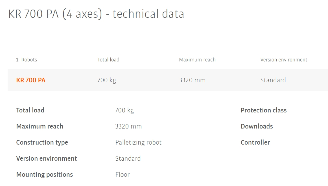Click the 'Controller' label
Viewport: 328px width, 186px height.
tap(255, 142)
